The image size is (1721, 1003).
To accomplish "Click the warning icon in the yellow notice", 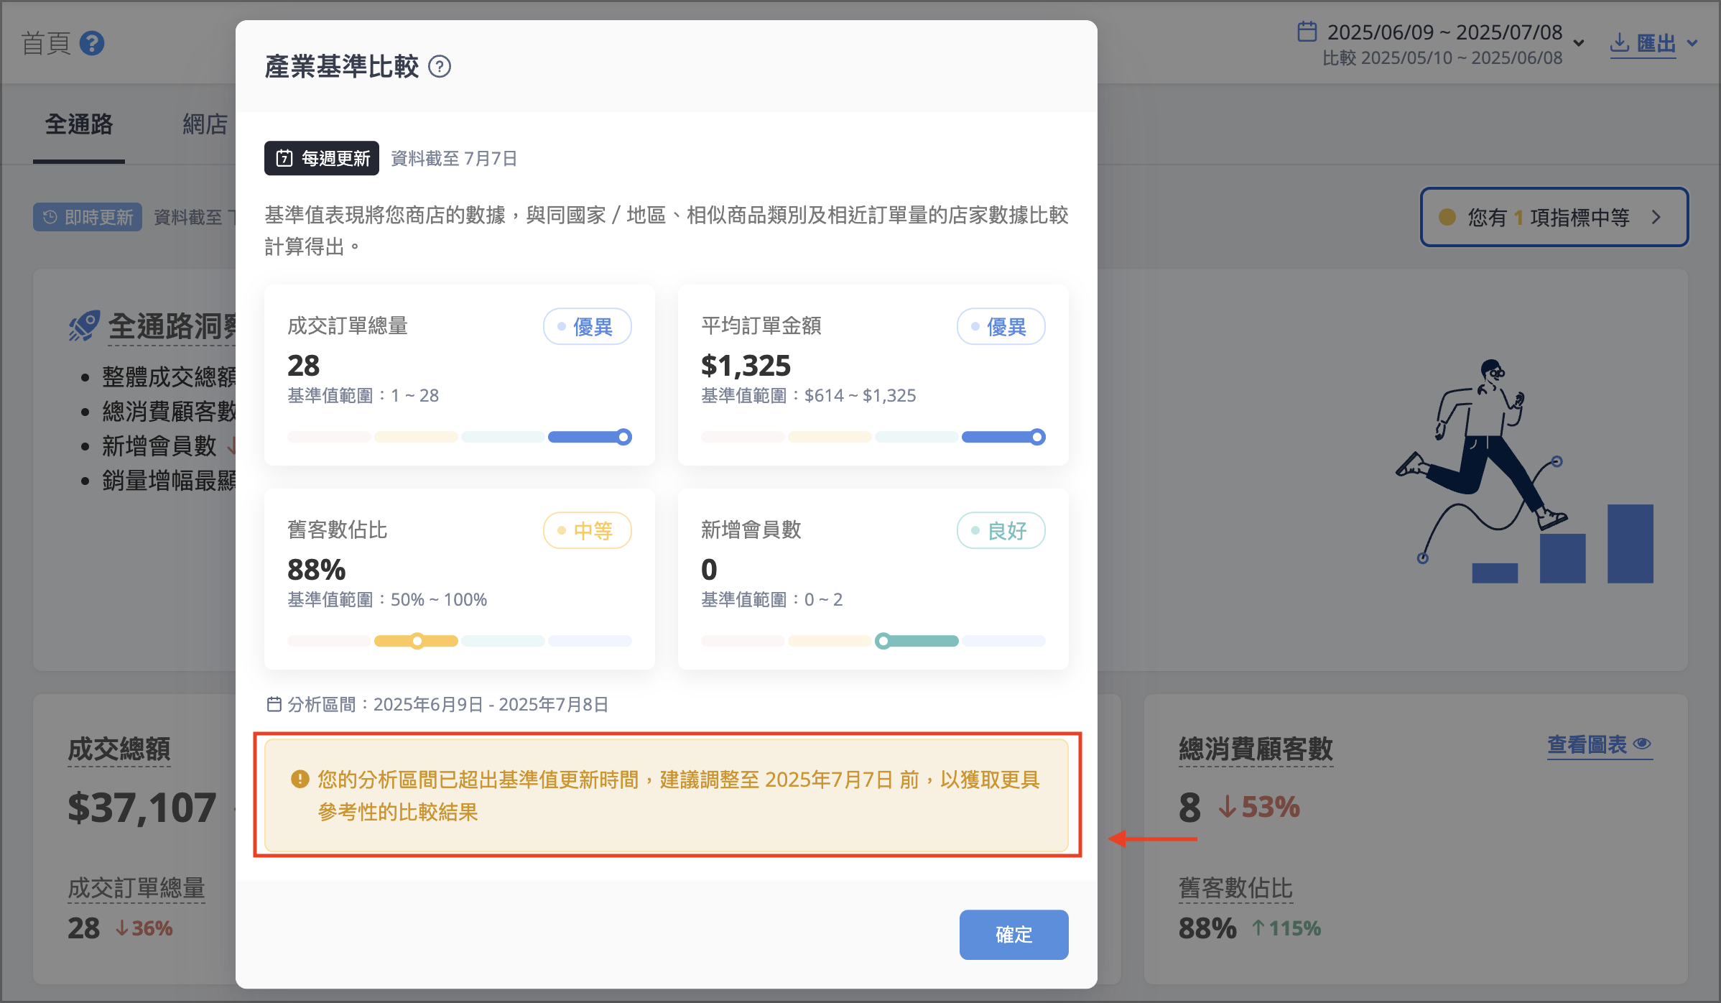I will [x=300, y=779].
